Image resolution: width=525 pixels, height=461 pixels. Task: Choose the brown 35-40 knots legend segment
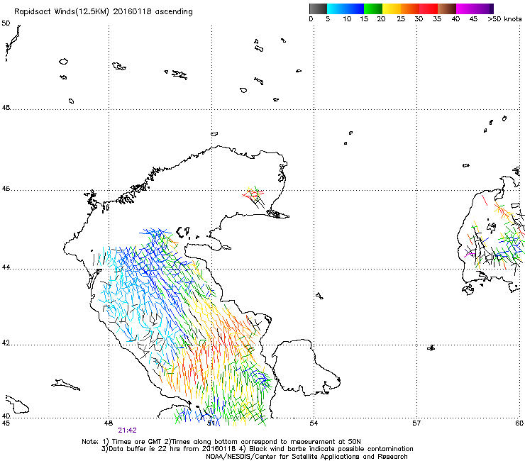[x=447, y=9]
